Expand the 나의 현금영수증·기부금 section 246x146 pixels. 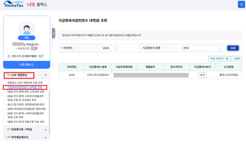pos(27,129)
